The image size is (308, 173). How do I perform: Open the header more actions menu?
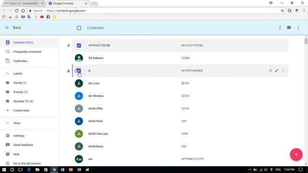click(x=298, y=28)
